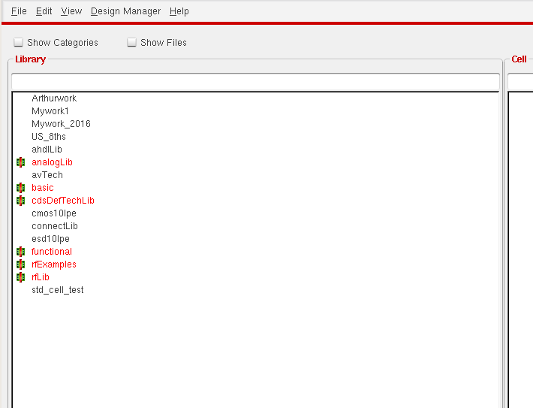The image size is (533, 408).
Task: Toggle the Show Files checkbox
Action: tap(131, 42)
